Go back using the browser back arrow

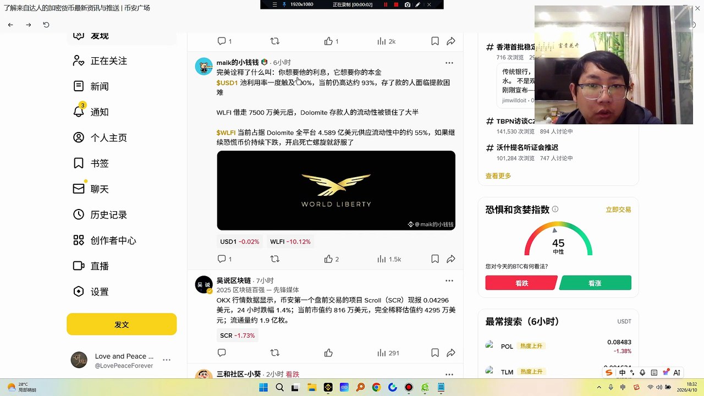10,25
